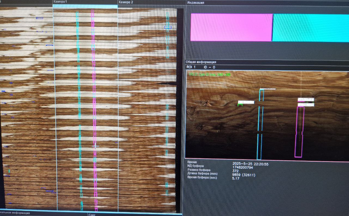Click the ИД буфера value 1748200794
349x216 pixels.
coord(242,167)
